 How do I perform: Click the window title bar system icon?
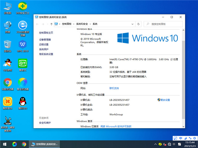coord(37,17)
